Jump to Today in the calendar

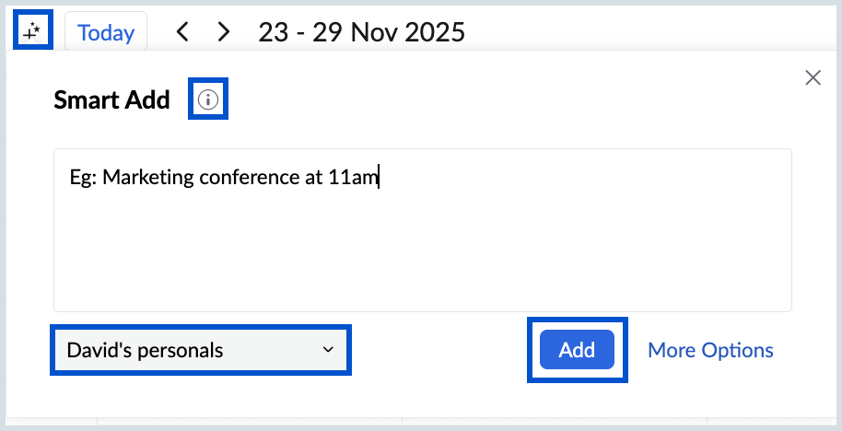tap(106, 33)
